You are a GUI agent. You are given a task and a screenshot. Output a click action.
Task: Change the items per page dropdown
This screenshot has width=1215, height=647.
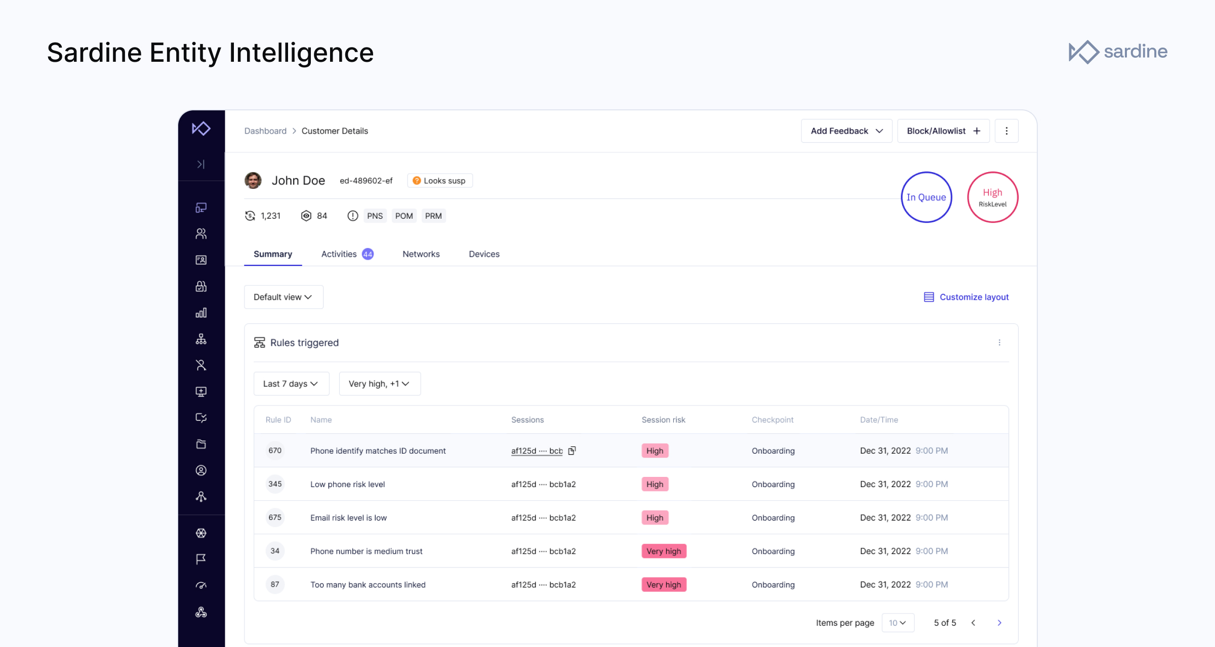pos(898,623)
